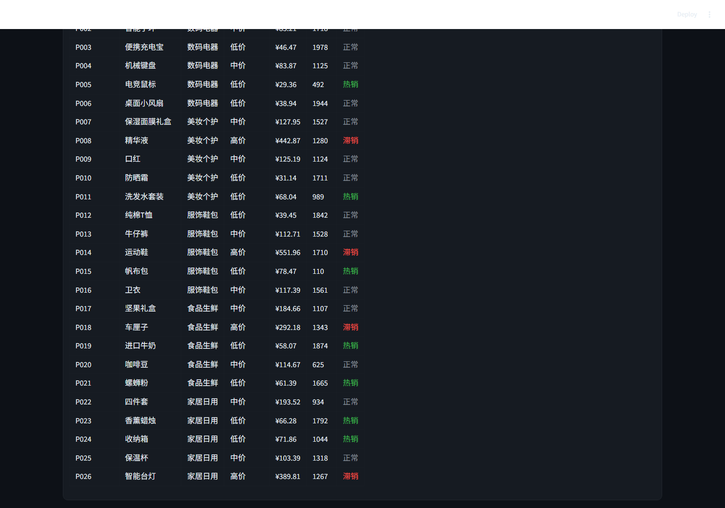The height and width of the screenshot is (508, 725).
Task: Click product name 车厘子
Action: tap(136, 328)
